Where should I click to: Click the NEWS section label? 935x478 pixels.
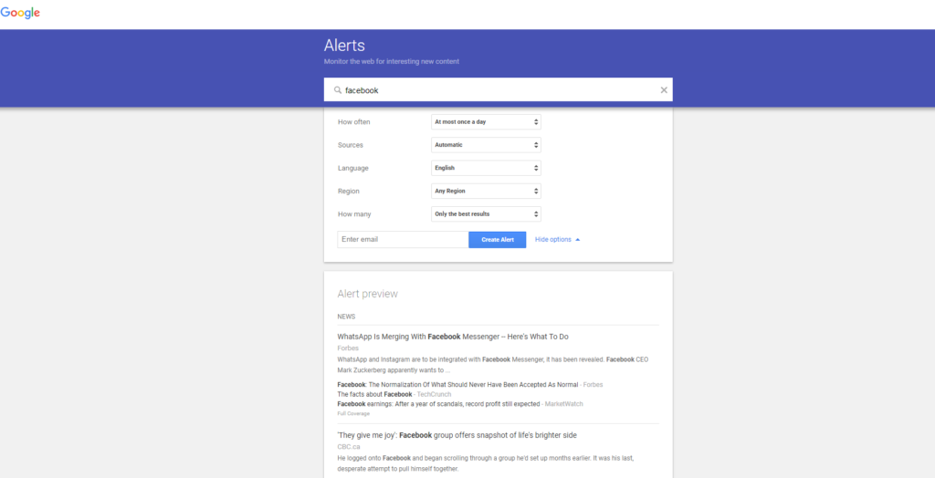point(346,317)
